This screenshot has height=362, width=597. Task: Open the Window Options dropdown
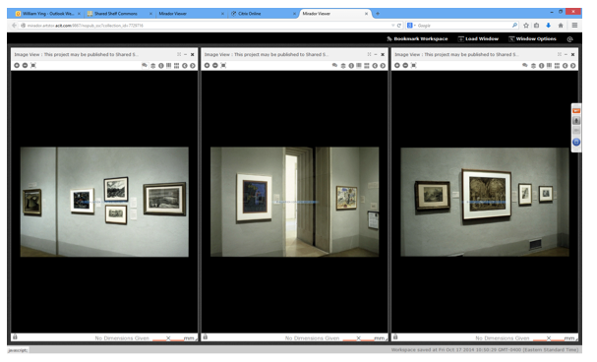pos(532,38)
